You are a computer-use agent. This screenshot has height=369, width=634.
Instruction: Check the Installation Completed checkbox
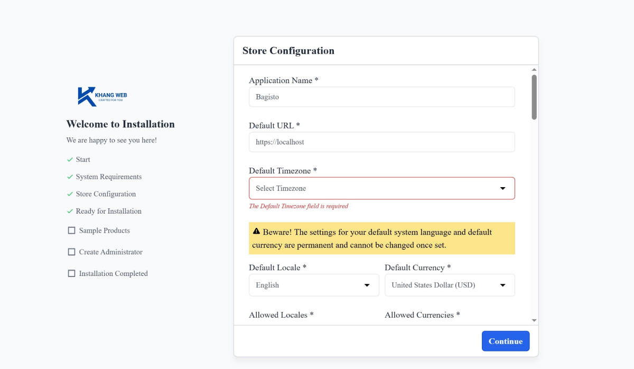(x=71, y=273)
